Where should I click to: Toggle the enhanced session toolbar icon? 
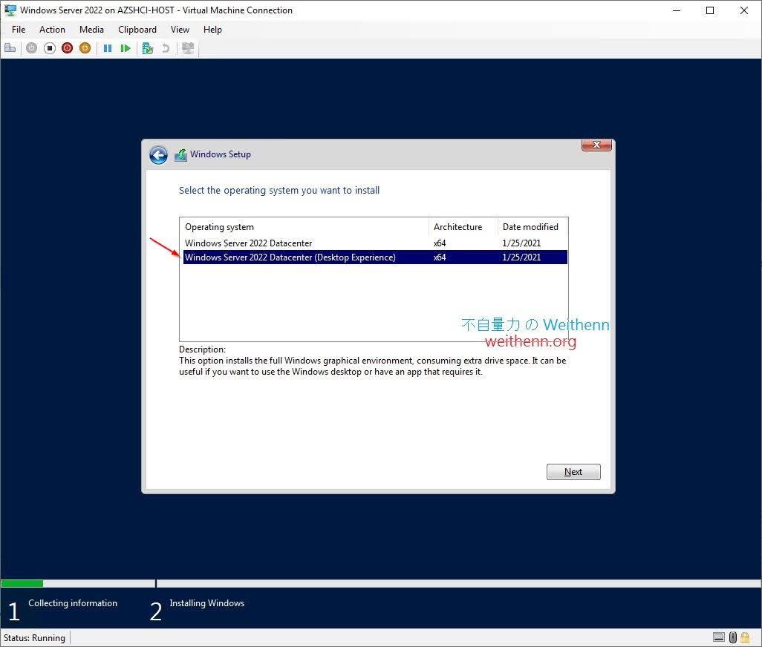point(188,48)
